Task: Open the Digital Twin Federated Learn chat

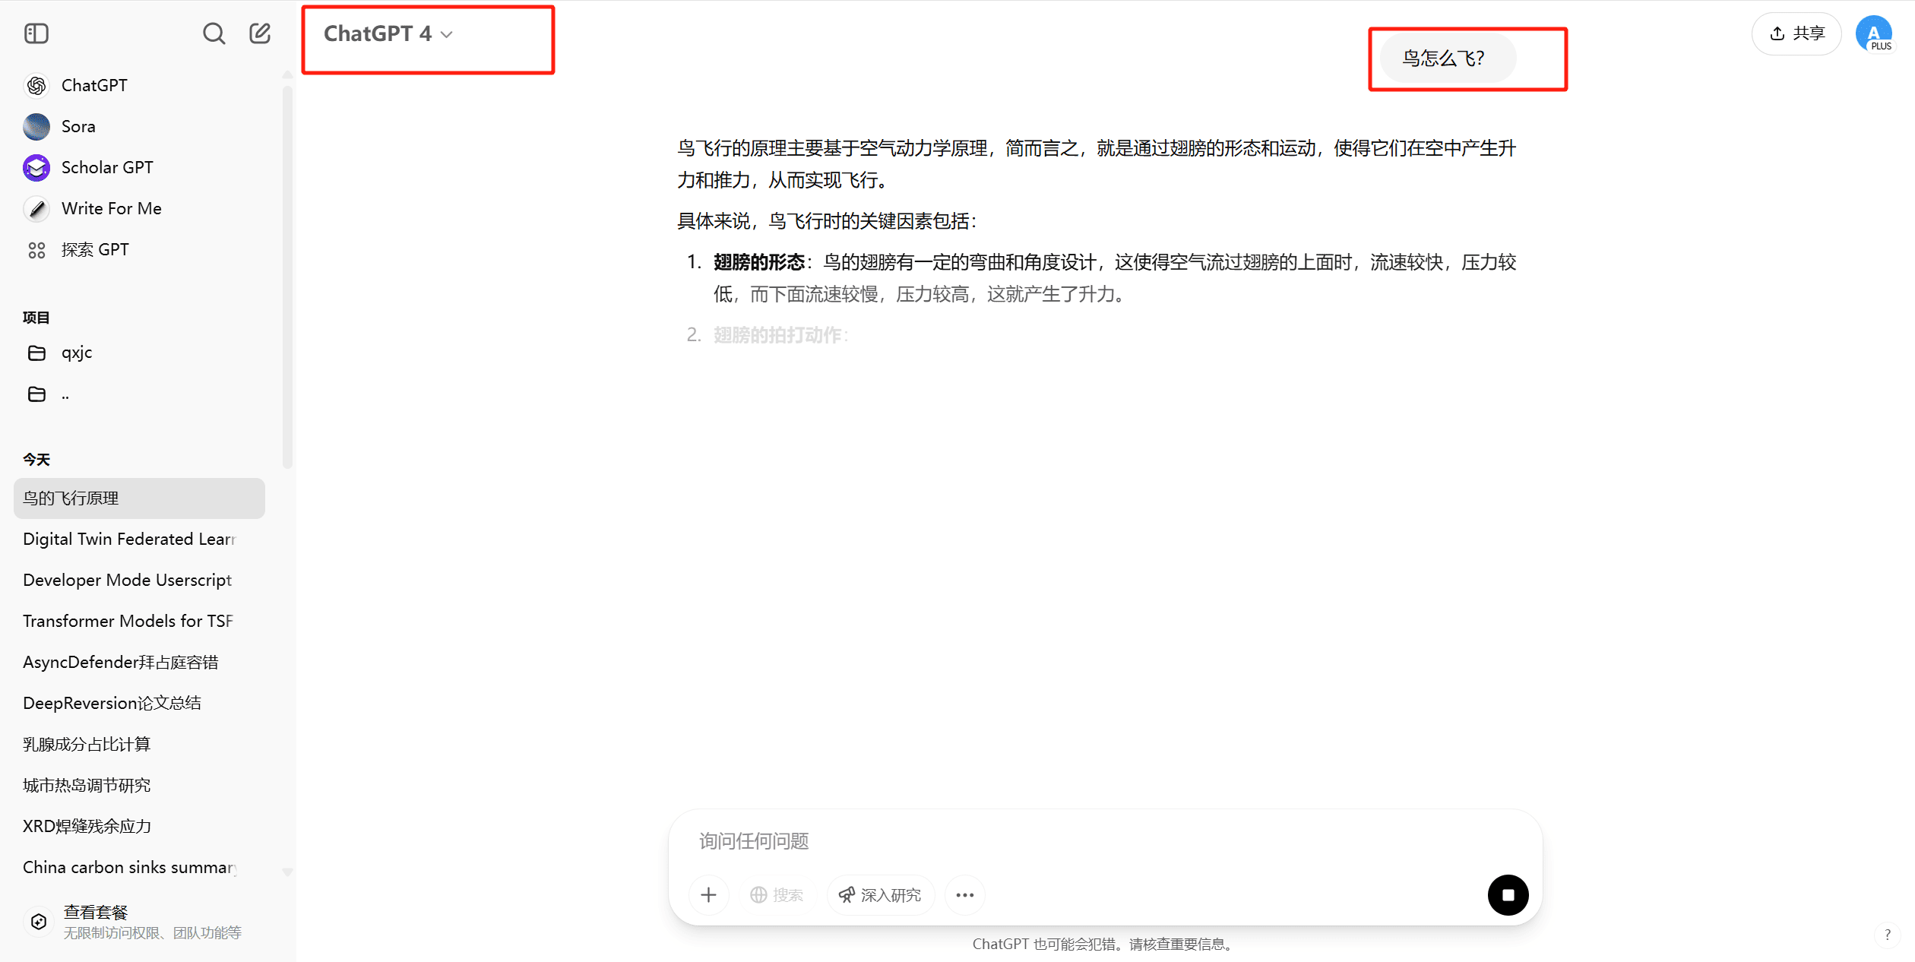Action: [x=140, y=540]
